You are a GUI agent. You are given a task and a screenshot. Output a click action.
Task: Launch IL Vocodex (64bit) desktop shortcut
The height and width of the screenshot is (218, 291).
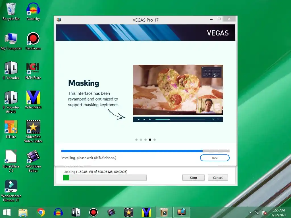[11, 102]
